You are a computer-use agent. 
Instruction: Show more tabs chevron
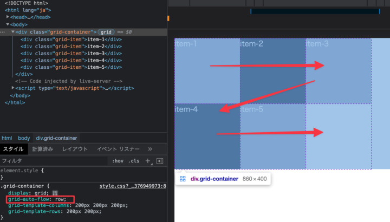click(149, 149)
